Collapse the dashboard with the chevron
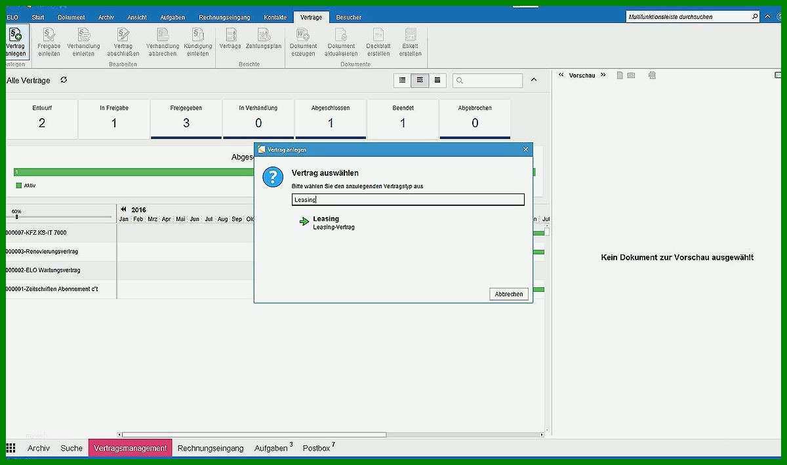787x465 pixels. pyautogui.click(x=534, y=80)
